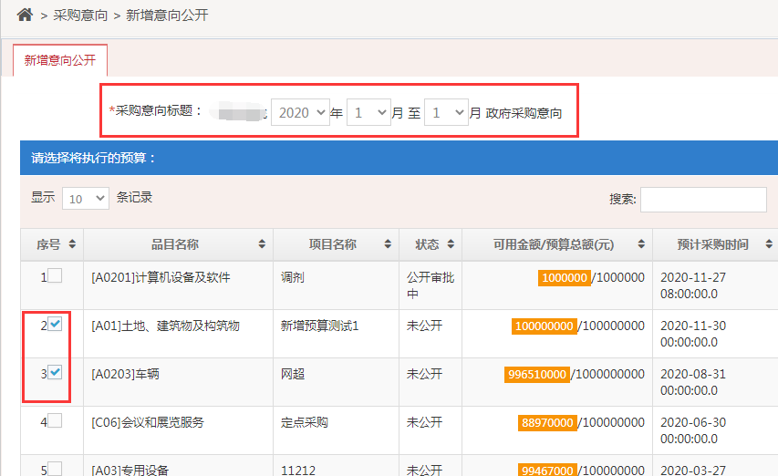Select the 新增意向公开 tab

coord(60,60)
